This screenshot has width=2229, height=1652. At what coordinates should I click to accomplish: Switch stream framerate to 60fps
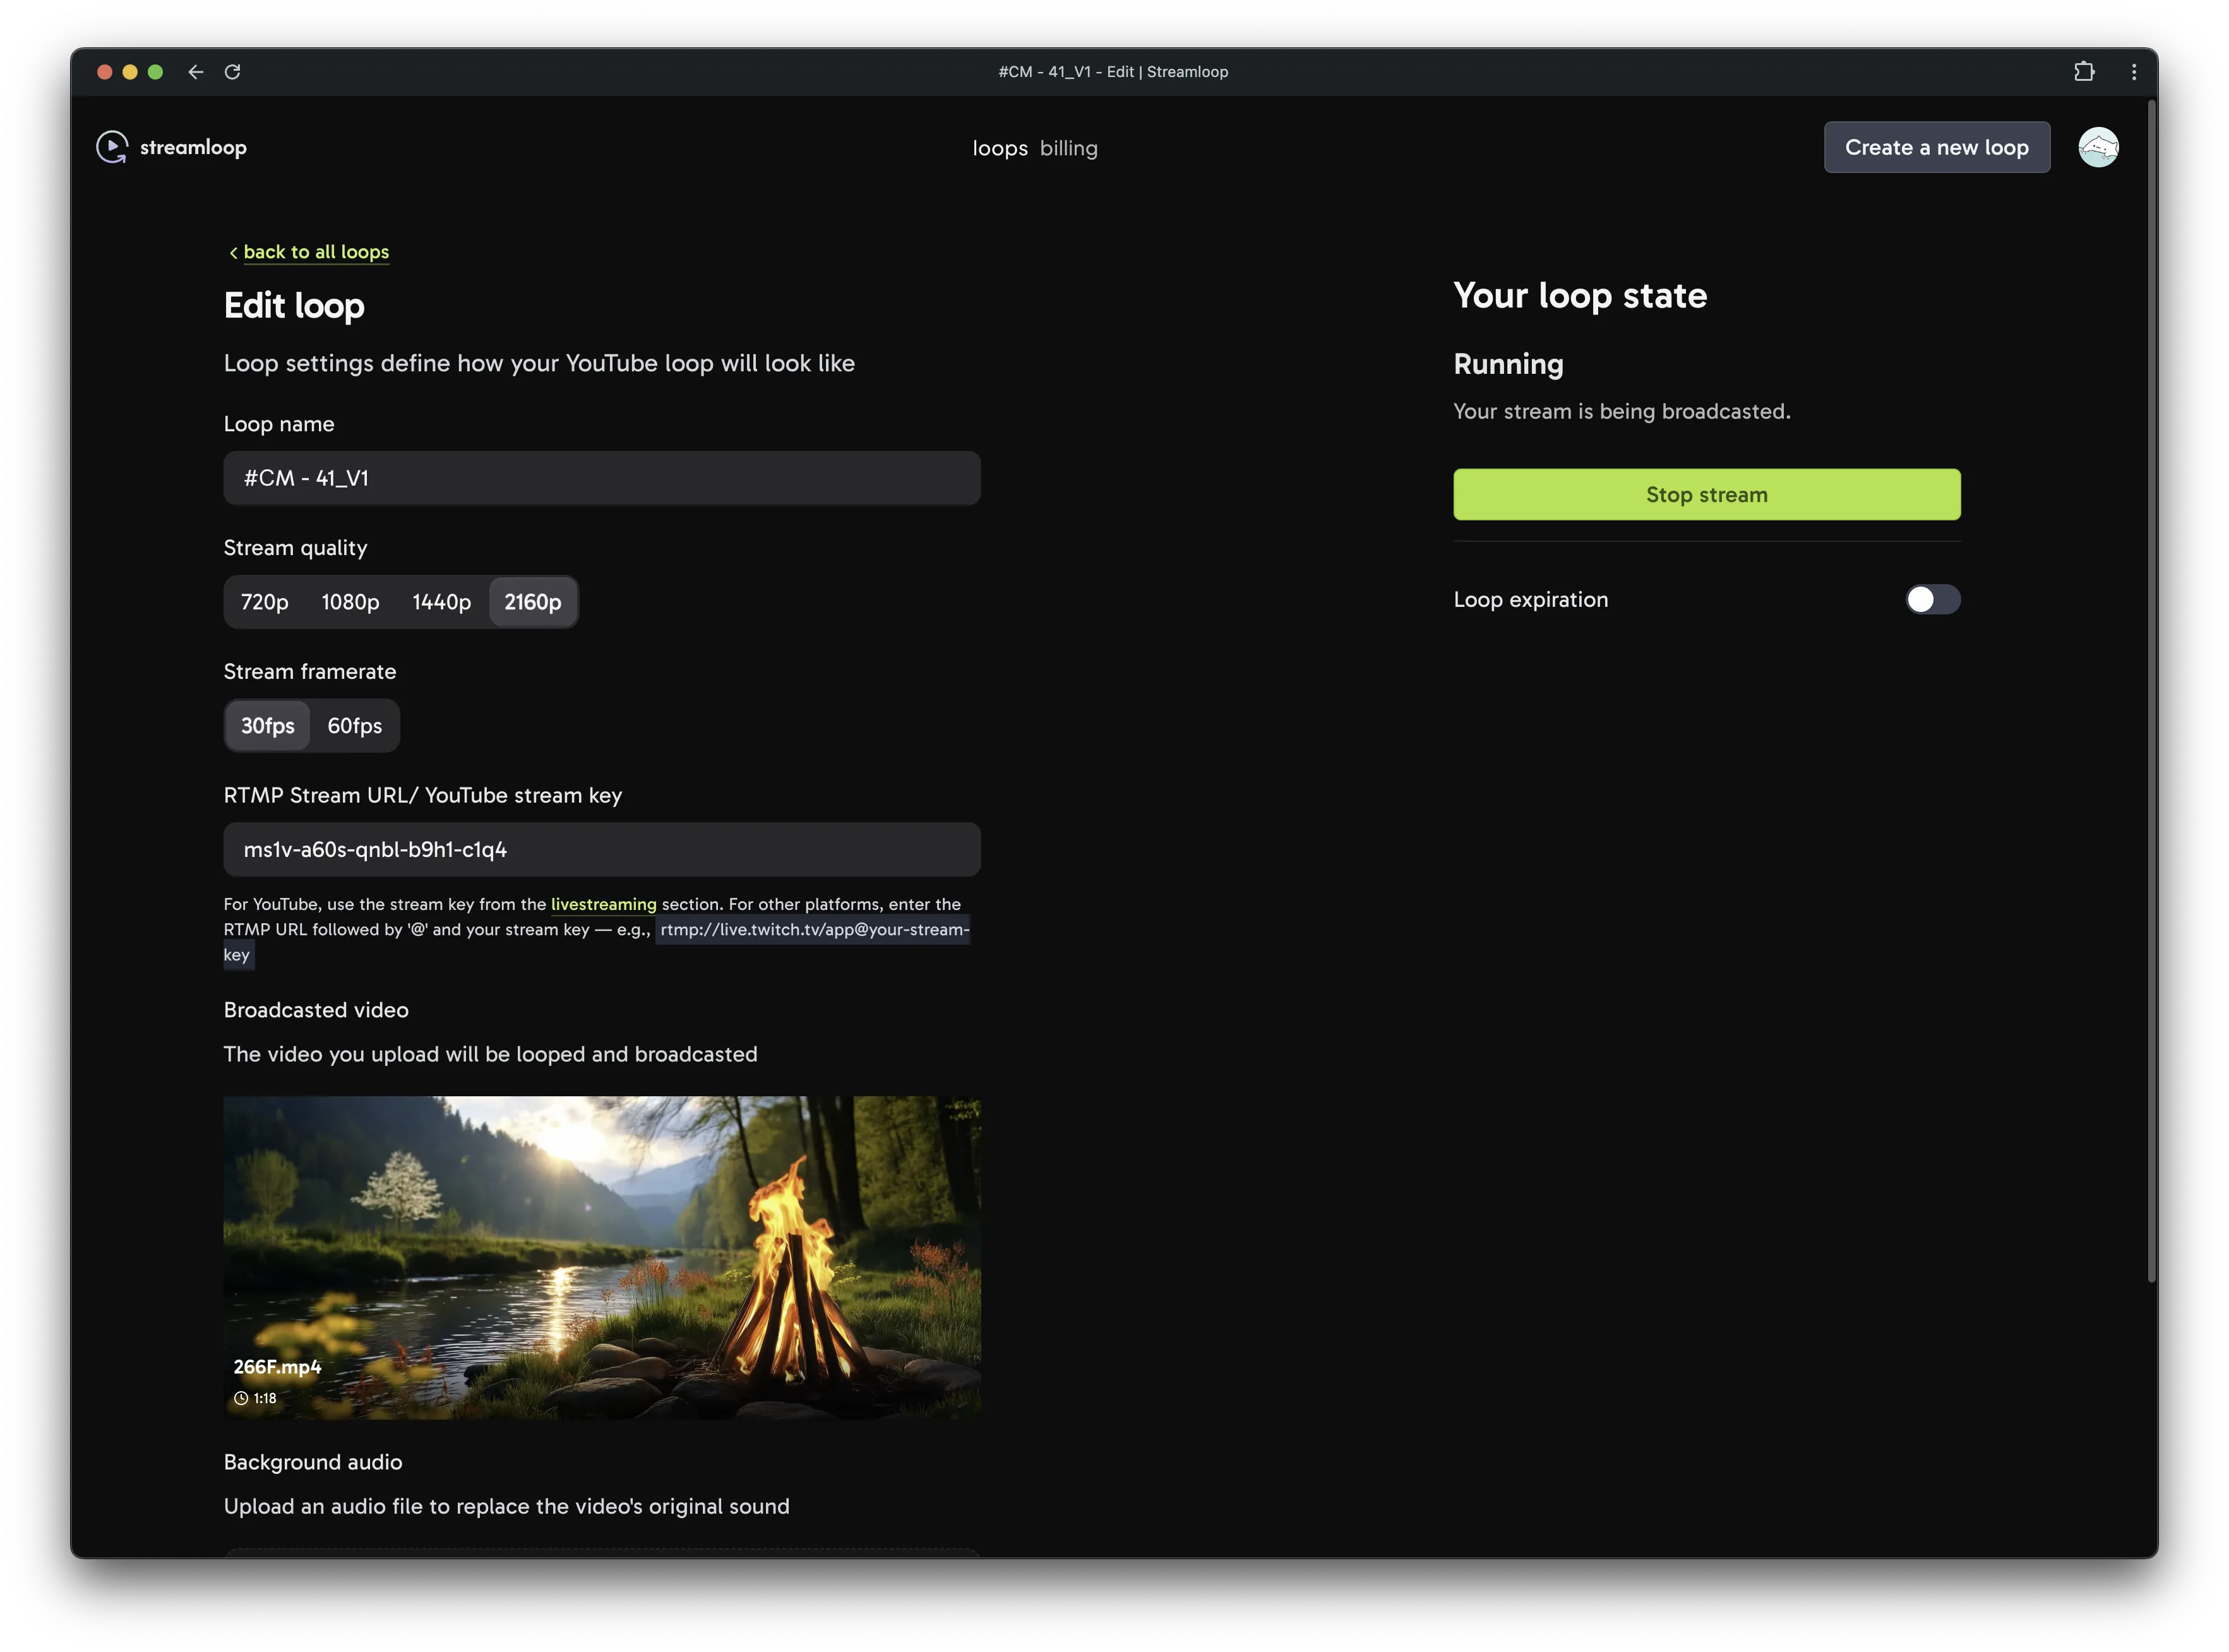tap(354, 725)
